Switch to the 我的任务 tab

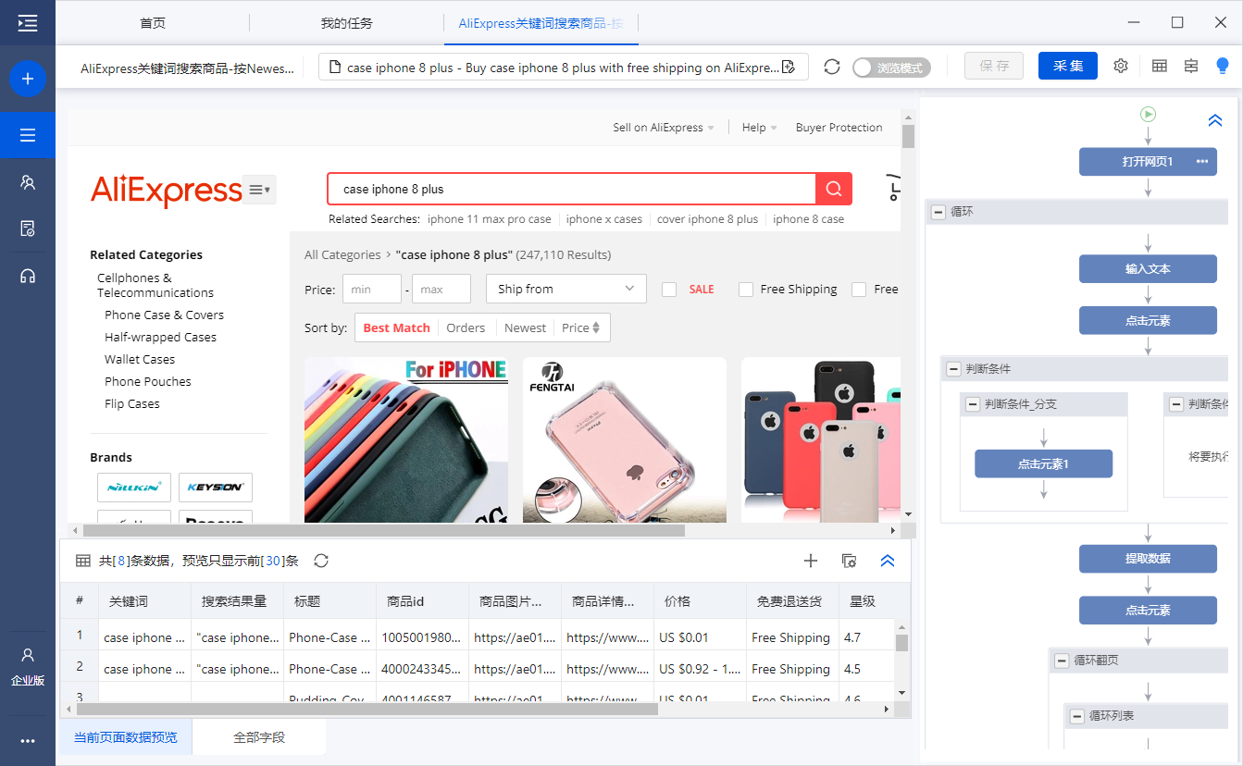(x=346, y=23)
